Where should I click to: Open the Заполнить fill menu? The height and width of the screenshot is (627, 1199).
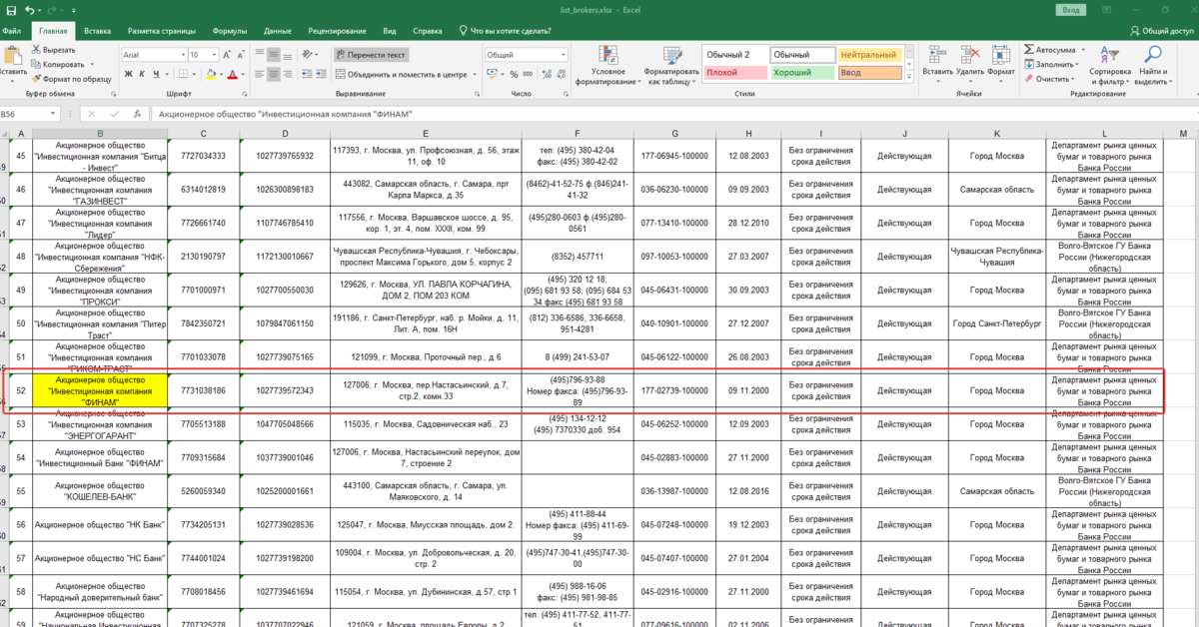pyautogui.click(x=1050, y=64)
